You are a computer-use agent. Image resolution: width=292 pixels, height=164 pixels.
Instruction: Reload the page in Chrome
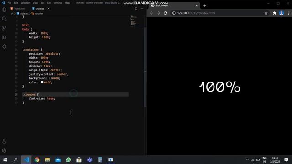(165, 13)
